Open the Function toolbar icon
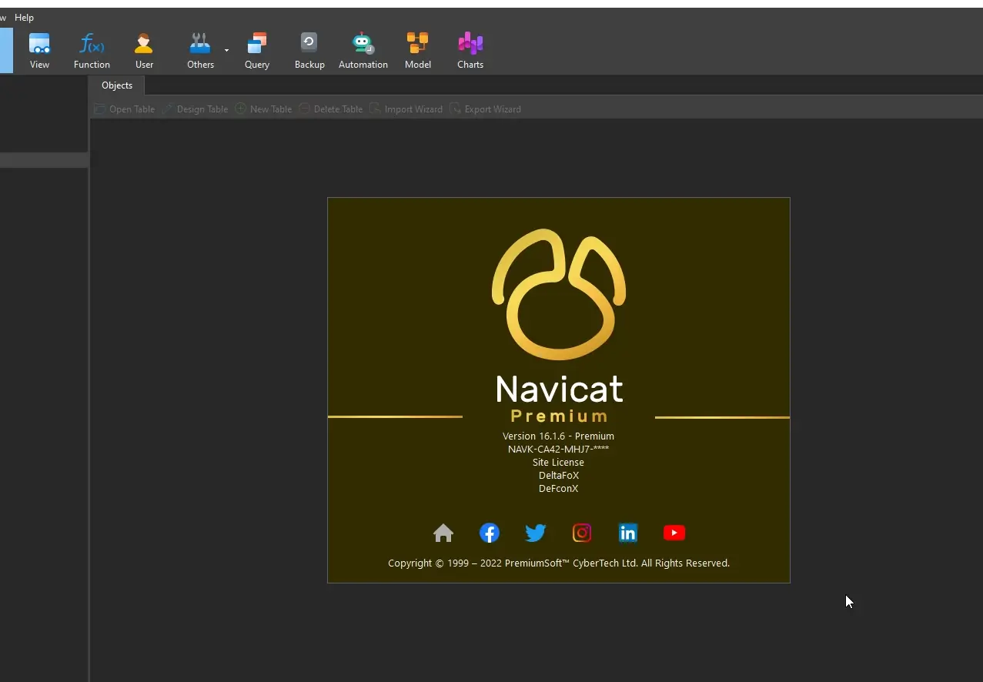The height and width of the screenshot is (682, 983). pyautogui.click(x=92, y=51)
